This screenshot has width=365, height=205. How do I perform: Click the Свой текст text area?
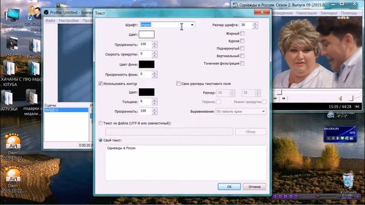(186, 162)
